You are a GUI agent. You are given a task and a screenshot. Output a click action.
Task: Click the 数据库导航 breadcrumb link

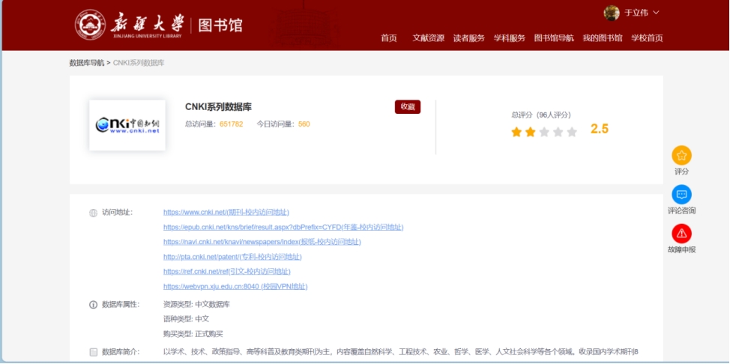tap(87, 63)
